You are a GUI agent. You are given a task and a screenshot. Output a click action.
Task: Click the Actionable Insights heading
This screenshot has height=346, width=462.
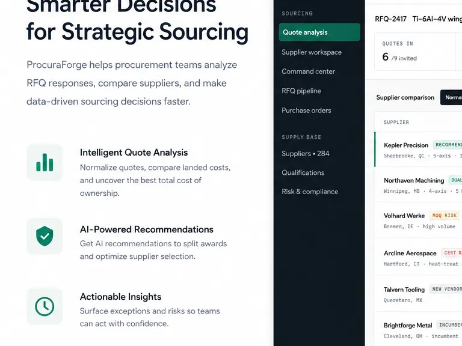120,297
